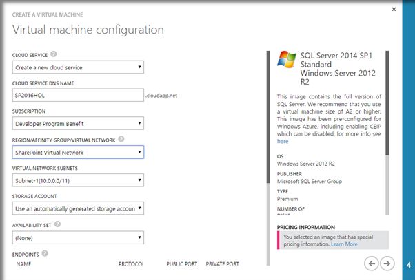
Task: Go to the next step arrow
Action: tap(387, 263)
